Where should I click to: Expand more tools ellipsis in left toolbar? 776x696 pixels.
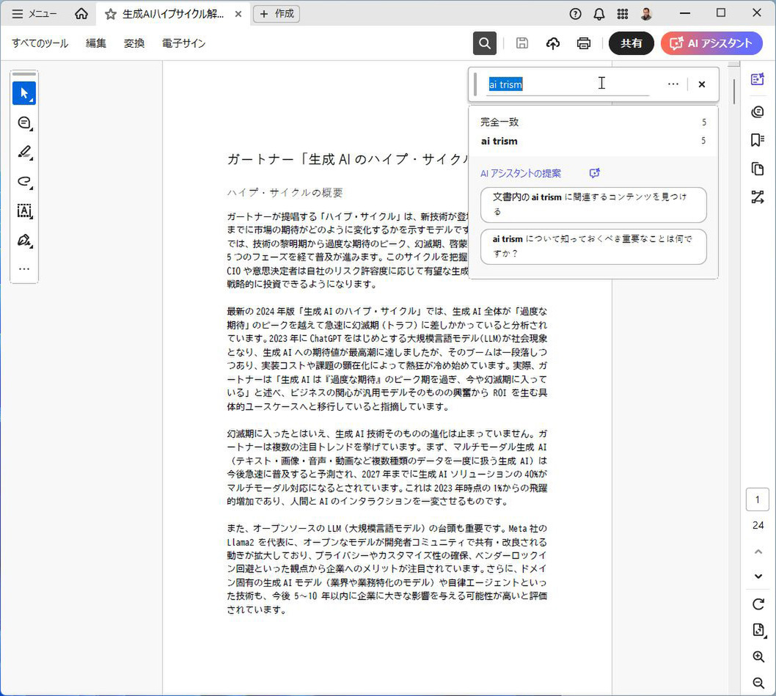tap(24, 268)
